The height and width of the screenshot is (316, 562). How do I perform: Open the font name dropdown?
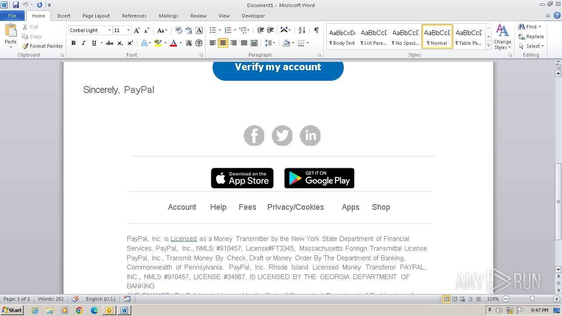[x=109, y=30]
